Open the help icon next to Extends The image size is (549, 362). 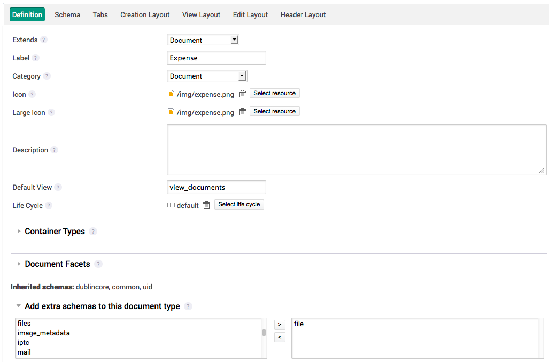pos(44,40)
